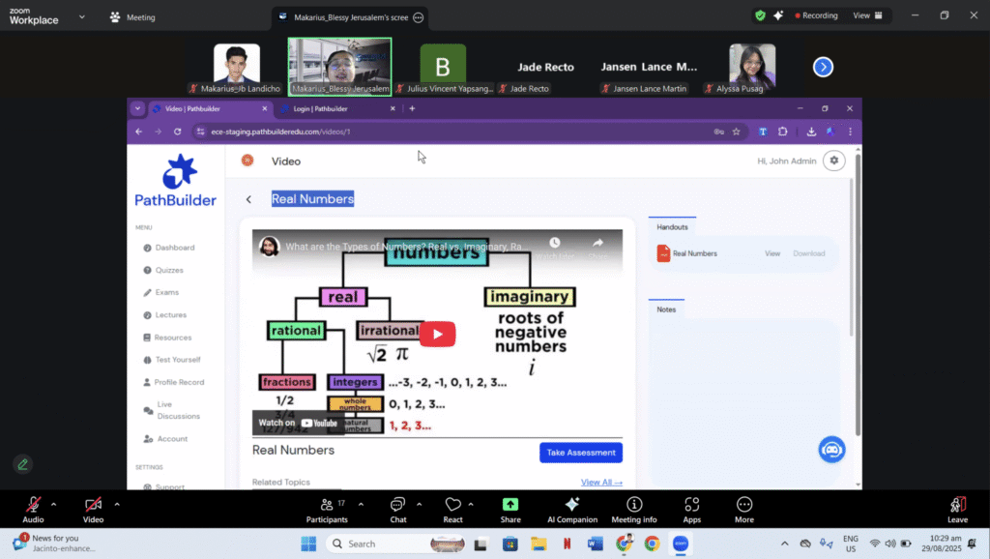Click the green Share screen icon

click(x=510, y=505)
